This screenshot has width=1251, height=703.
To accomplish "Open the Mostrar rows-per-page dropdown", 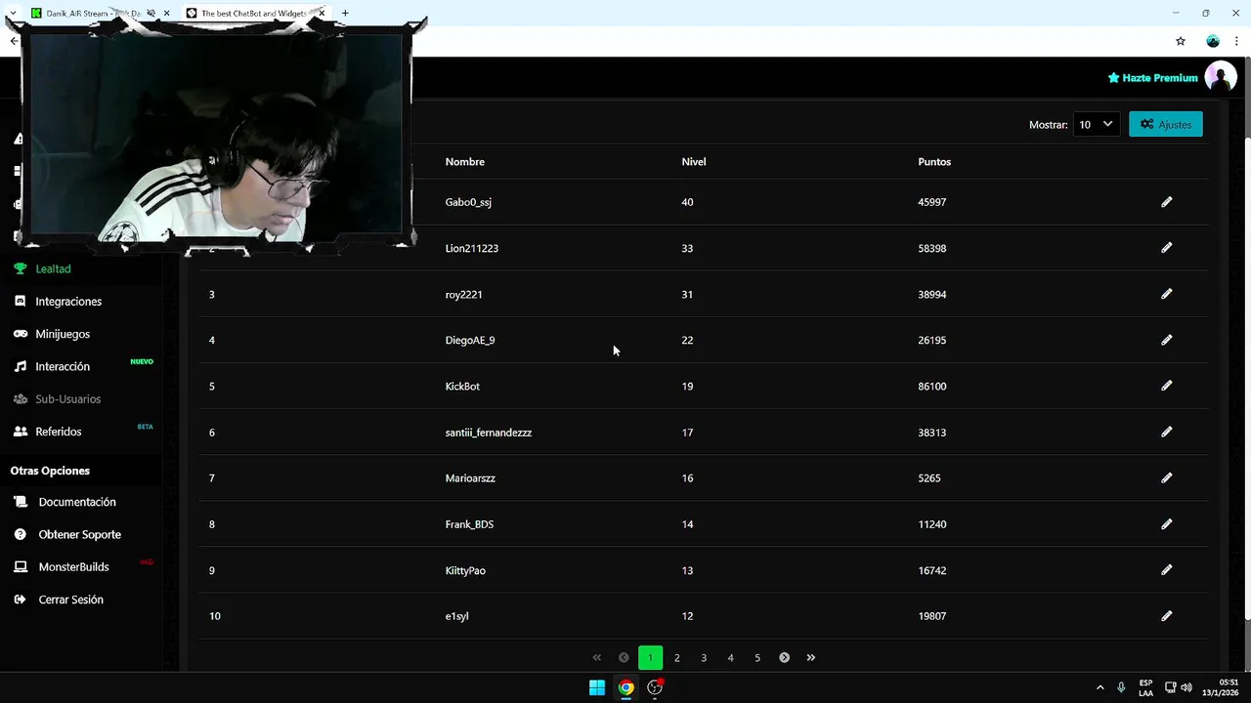I will pos(1096,124).
